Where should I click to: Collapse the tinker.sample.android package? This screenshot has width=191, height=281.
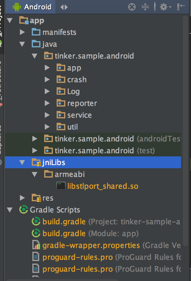click(x=35, y=56)
